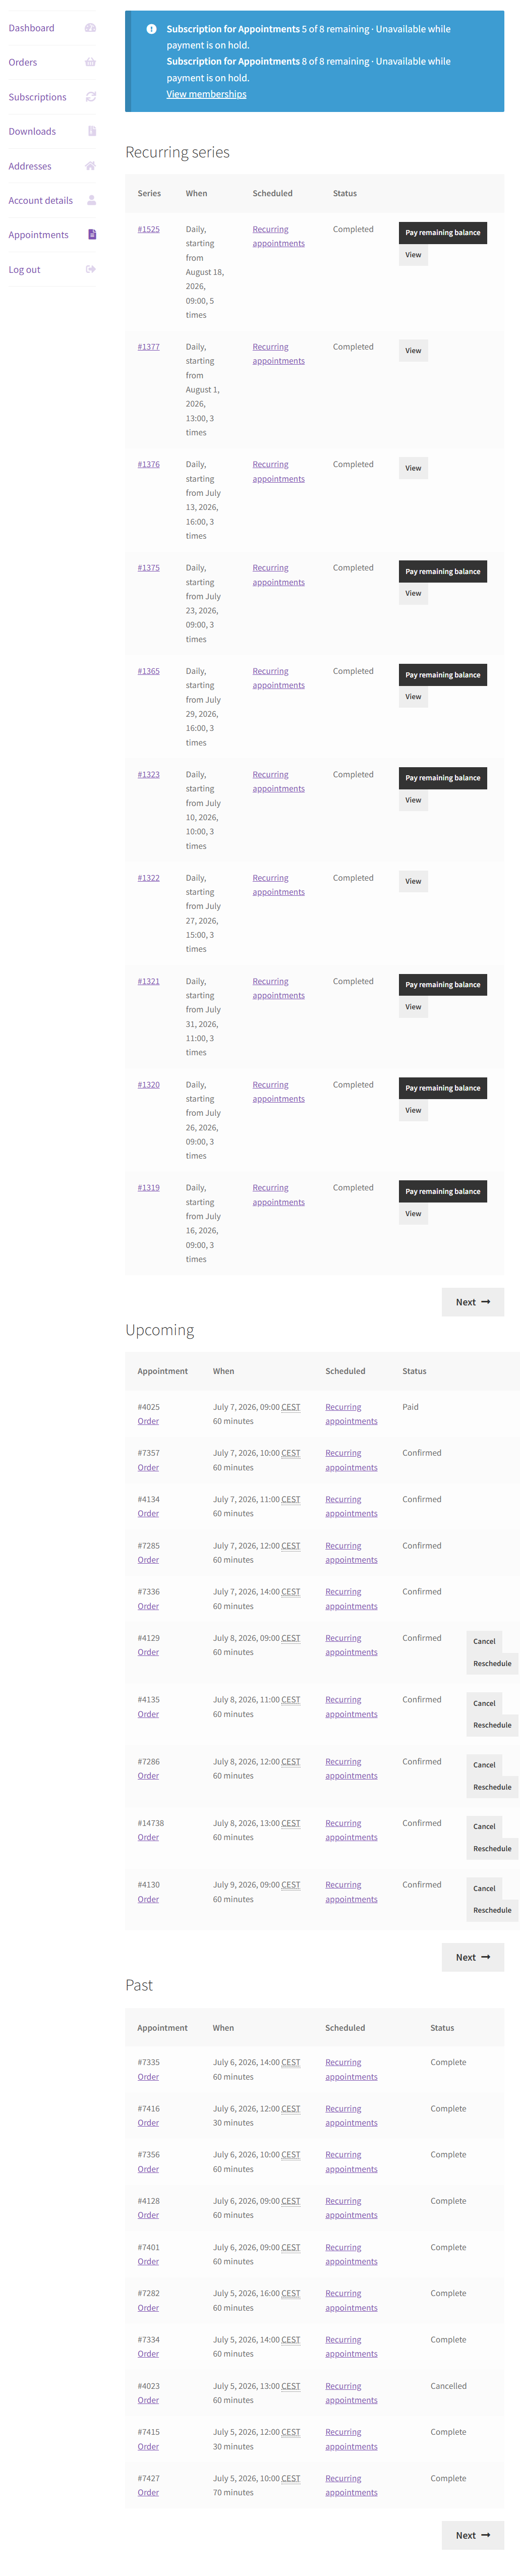Open Subscriptions menu item
Screen dimensions: 520x2576
(x=38, y=97)
